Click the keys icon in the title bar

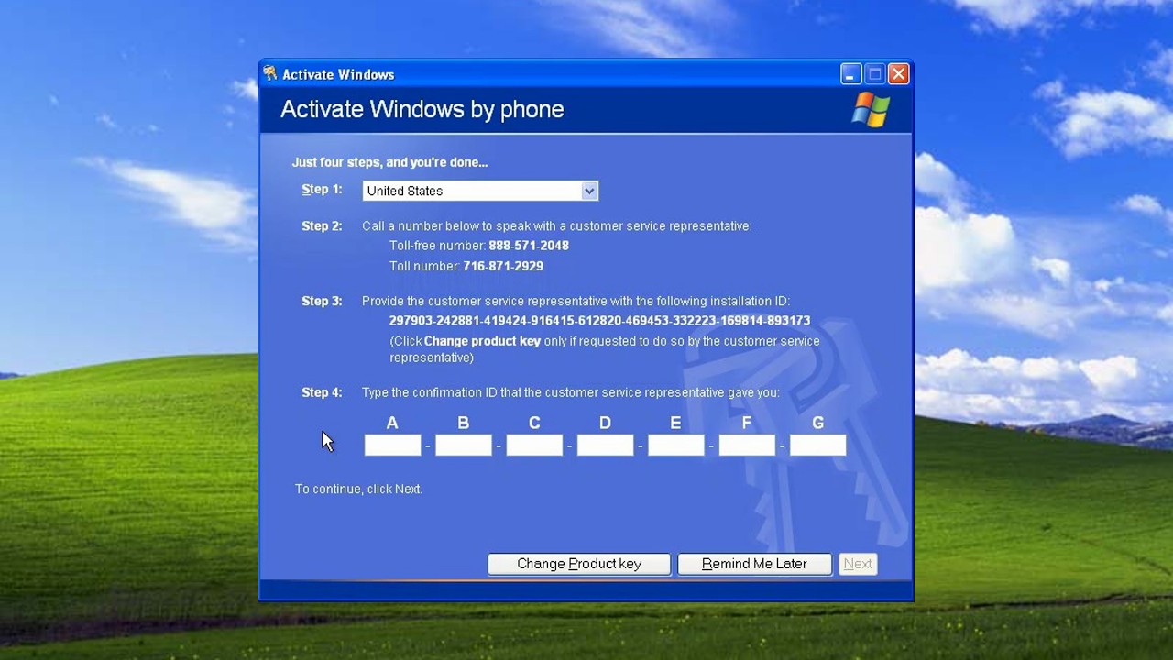click(270, 73)
